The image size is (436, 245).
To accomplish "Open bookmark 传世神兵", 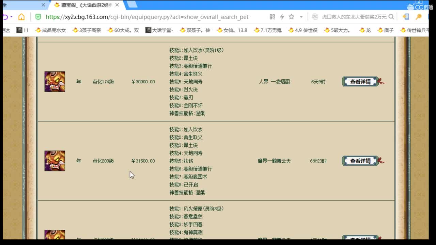I will click(415, 30).
